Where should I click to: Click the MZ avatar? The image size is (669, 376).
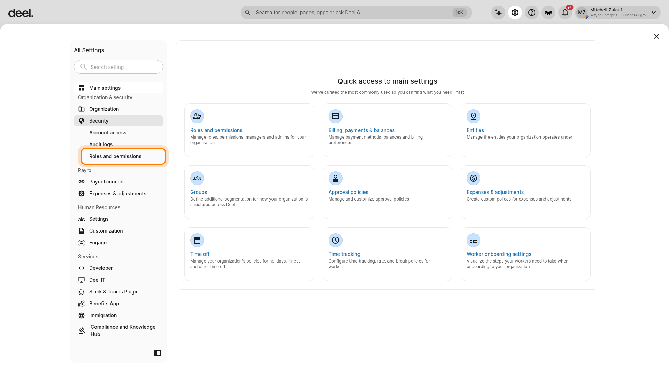click(582, 13)
